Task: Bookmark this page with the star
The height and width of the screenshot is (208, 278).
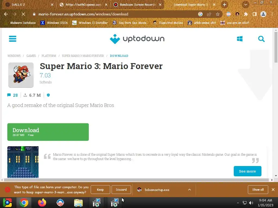Action: [x=218, y=14]
